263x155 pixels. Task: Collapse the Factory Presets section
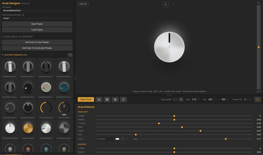[x=2, y=55]
